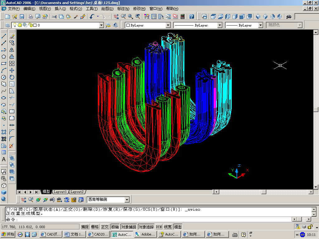Open the 编辑(E) menu
The height and width of the screenshot is (239, 319).
click(x=29, y=9)
